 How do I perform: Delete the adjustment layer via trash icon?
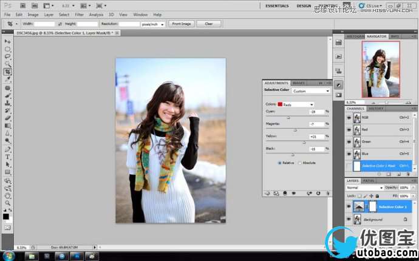coord(328,193)
